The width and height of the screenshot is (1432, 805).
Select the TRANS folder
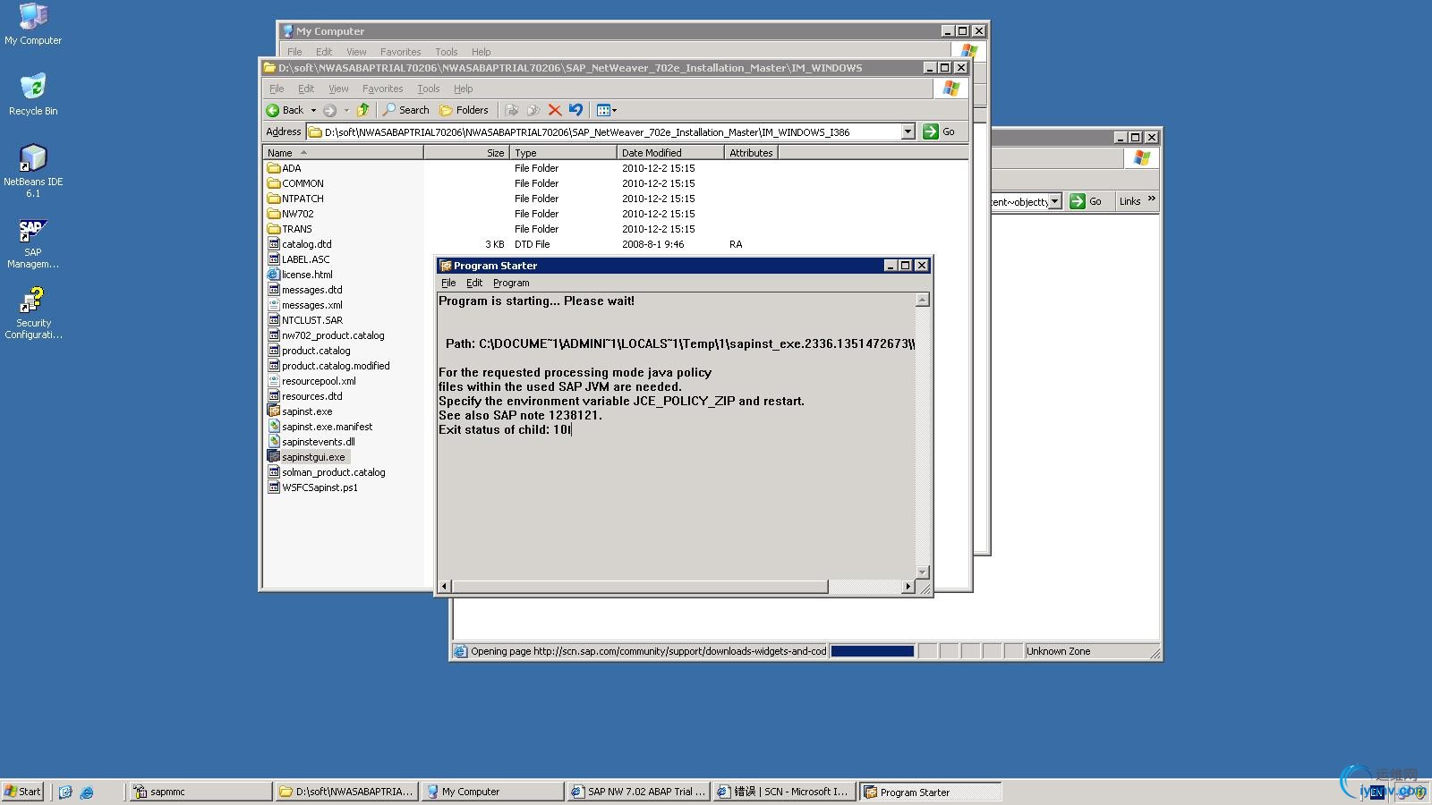point(289,229)
